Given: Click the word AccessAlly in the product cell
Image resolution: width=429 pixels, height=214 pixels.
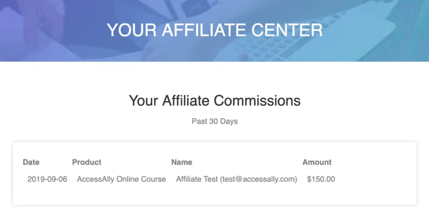Looking at the screenshot, I should click(97, 179).
